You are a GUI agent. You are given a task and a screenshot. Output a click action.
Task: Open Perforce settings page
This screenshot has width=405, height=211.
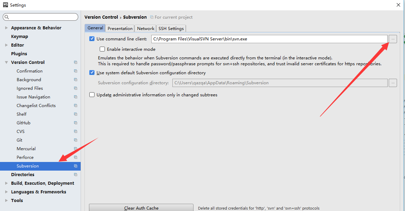[25, 157]
